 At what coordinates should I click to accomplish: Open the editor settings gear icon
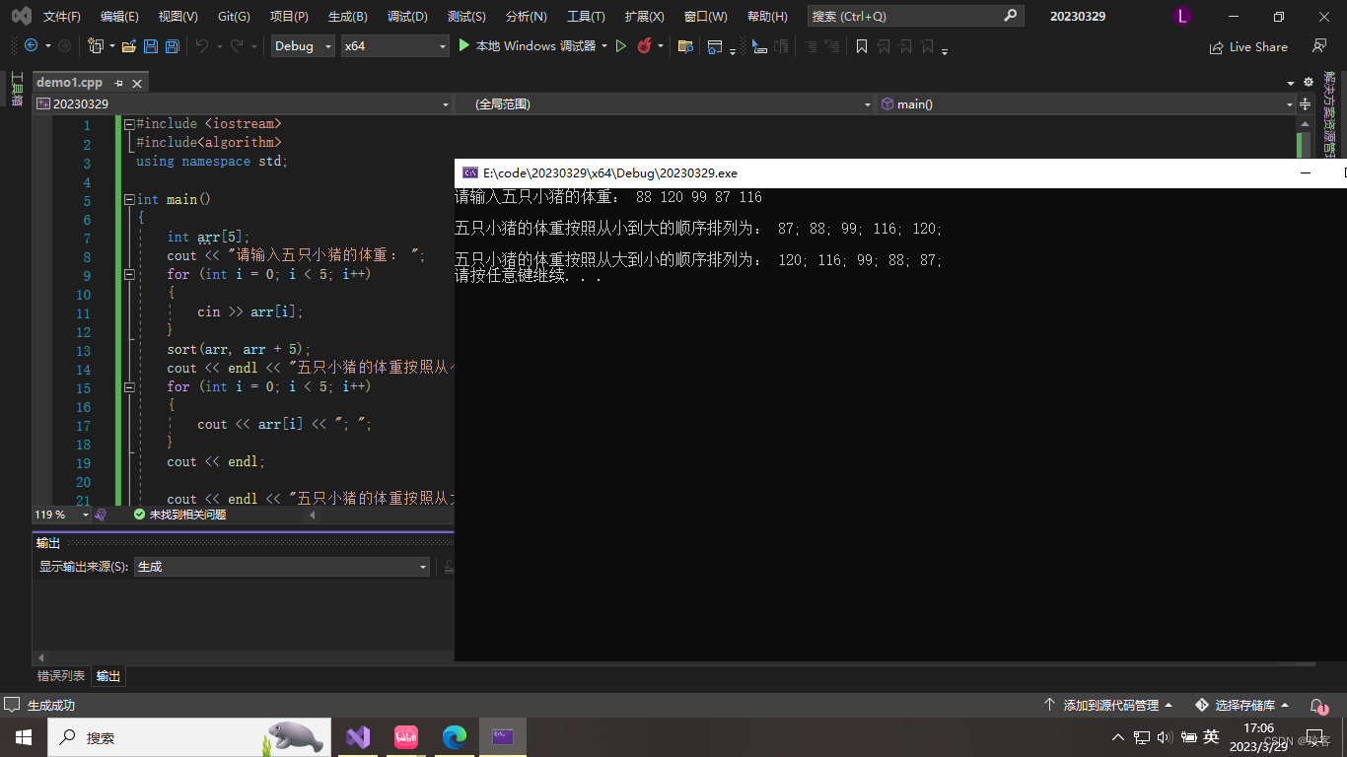(x=1308, y=83)
